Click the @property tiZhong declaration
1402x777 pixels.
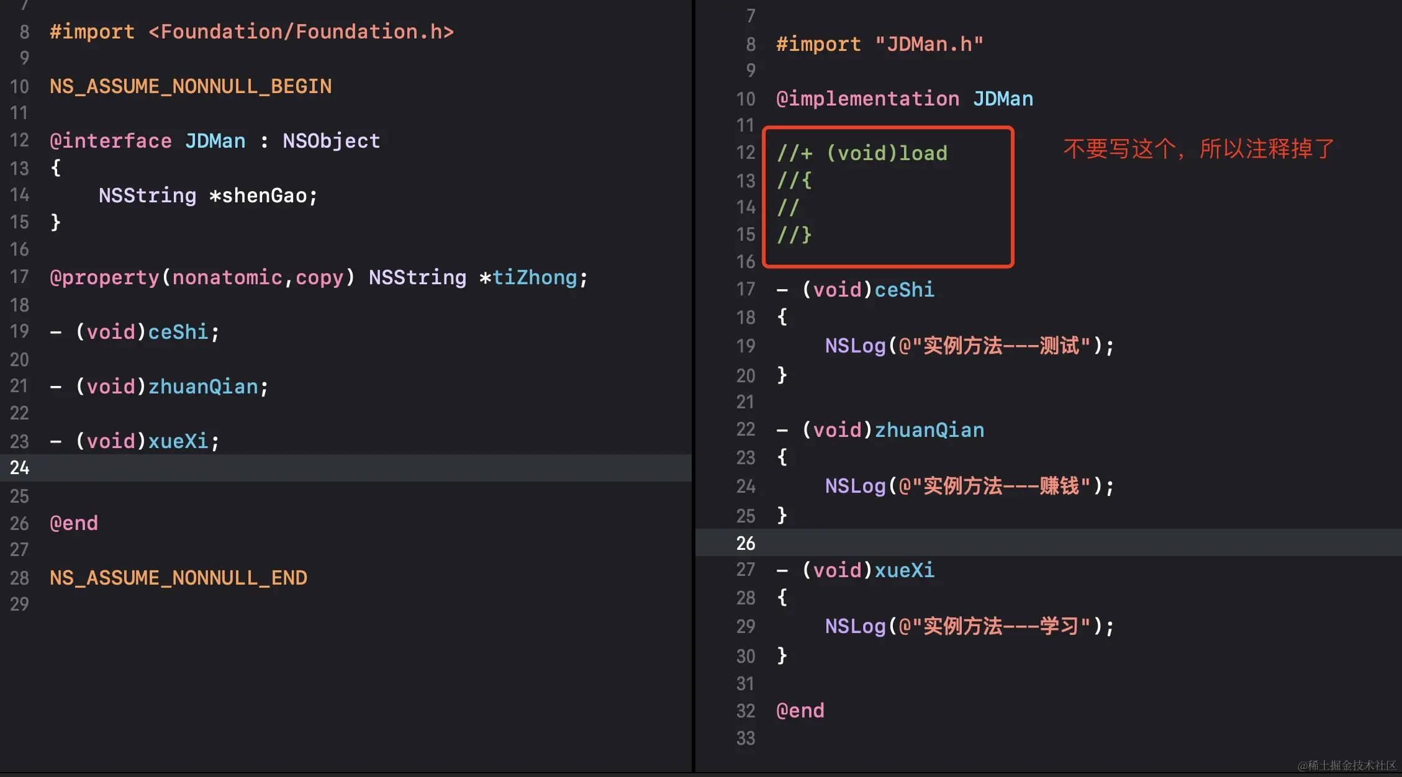[x=319, y=277]
